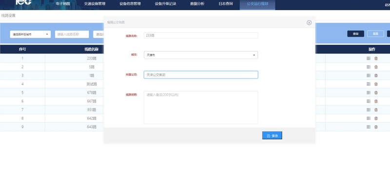390x178 pixels.
Task: Click the 编辑公交线路 dialog title
Action: point(116,22)
